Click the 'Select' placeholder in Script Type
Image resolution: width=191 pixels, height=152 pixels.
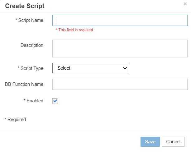(x=64, y=68)
